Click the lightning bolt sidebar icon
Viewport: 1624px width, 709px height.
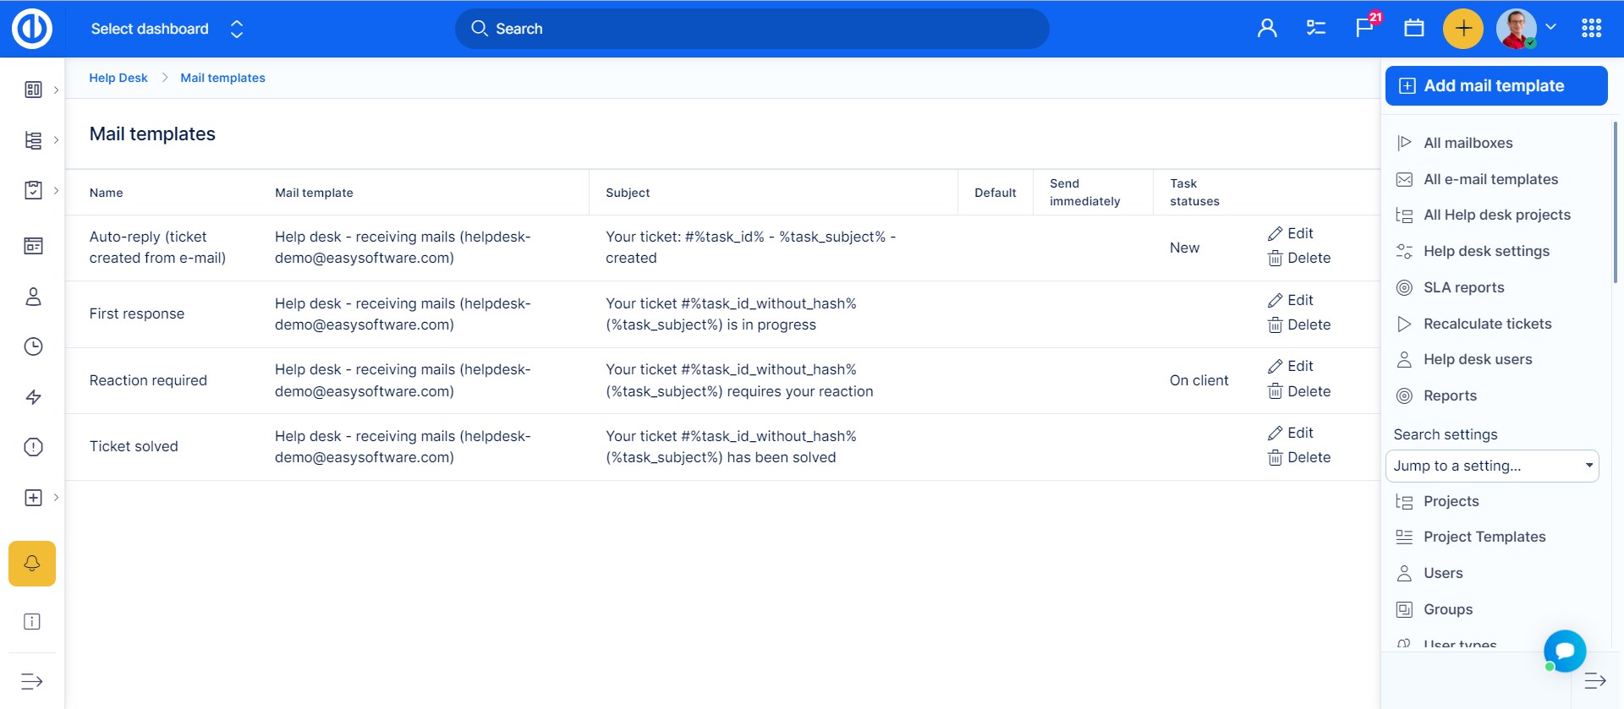(33, 397)
